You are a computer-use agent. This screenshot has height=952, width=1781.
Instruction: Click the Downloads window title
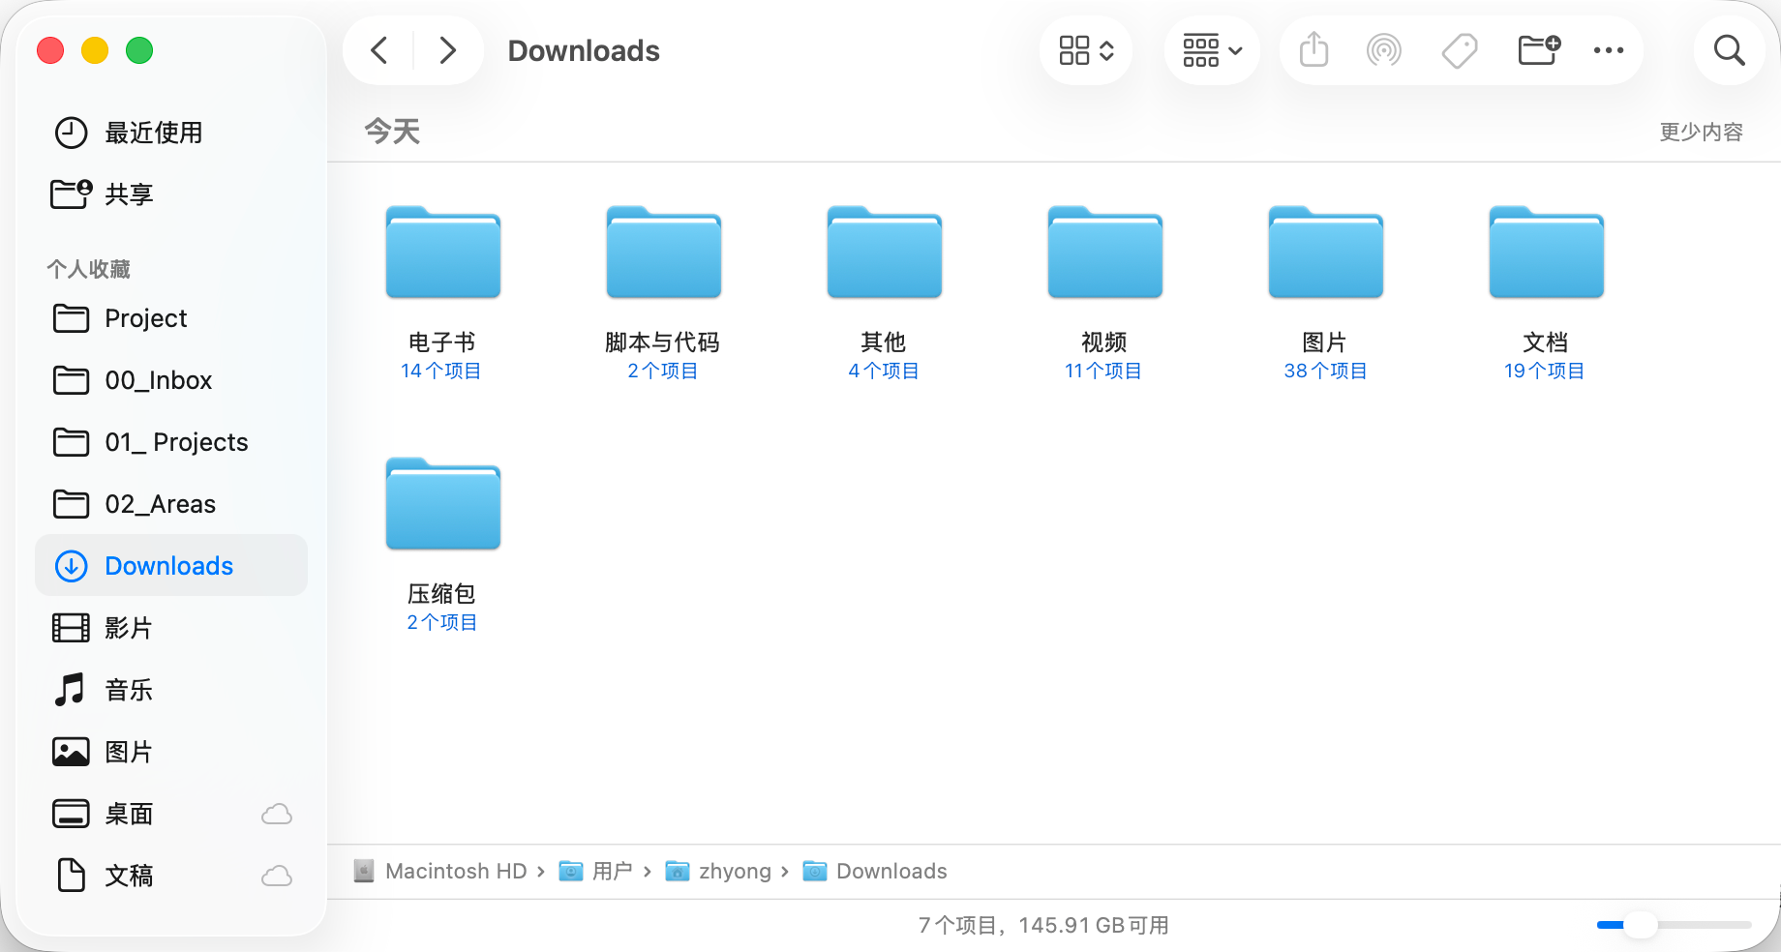click(584, 50)
